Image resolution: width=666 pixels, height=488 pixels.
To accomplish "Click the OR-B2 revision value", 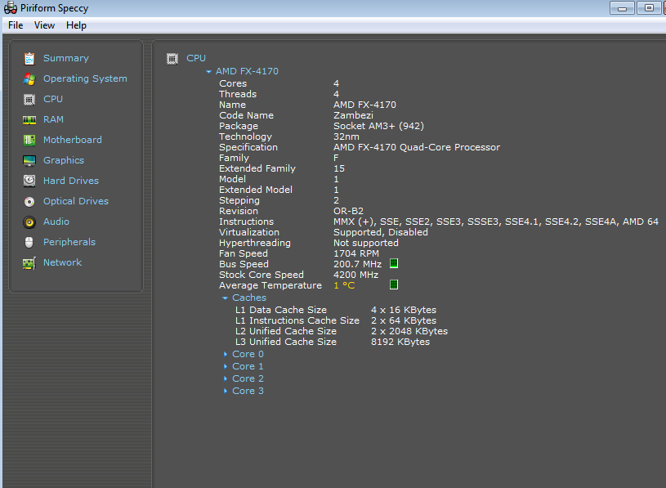I will (x=348, y=211).
